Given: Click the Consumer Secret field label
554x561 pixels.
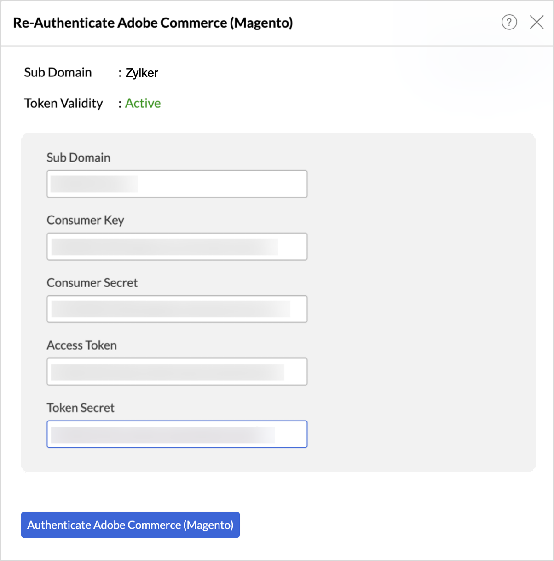Looking at the screenshot, I should point(92,283).
